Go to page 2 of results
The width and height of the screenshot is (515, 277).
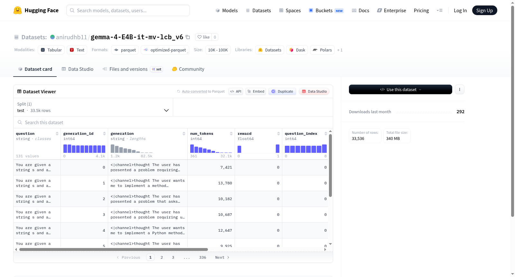[x=162, y=257]
